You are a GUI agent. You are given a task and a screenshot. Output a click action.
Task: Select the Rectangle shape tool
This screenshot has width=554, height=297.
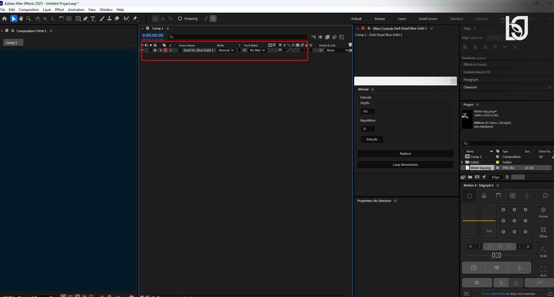(78, 19)
